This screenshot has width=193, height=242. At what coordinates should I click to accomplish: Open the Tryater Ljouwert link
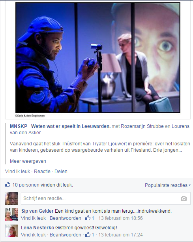(109, 144)
